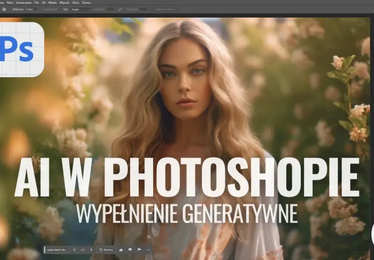
Task: Open the more options ellipsis in taskbar
Action: click(149, 250)
